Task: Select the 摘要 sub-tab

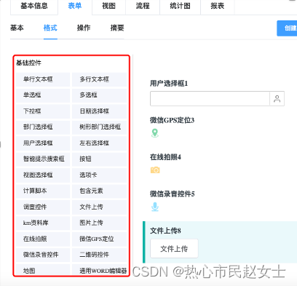Action: pos(117,28)
